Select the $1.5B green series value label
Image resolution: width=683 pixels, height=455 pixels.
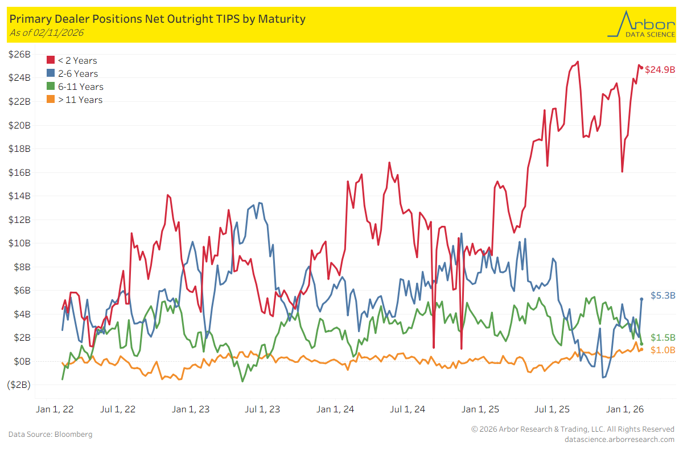(x=663, y=338)
